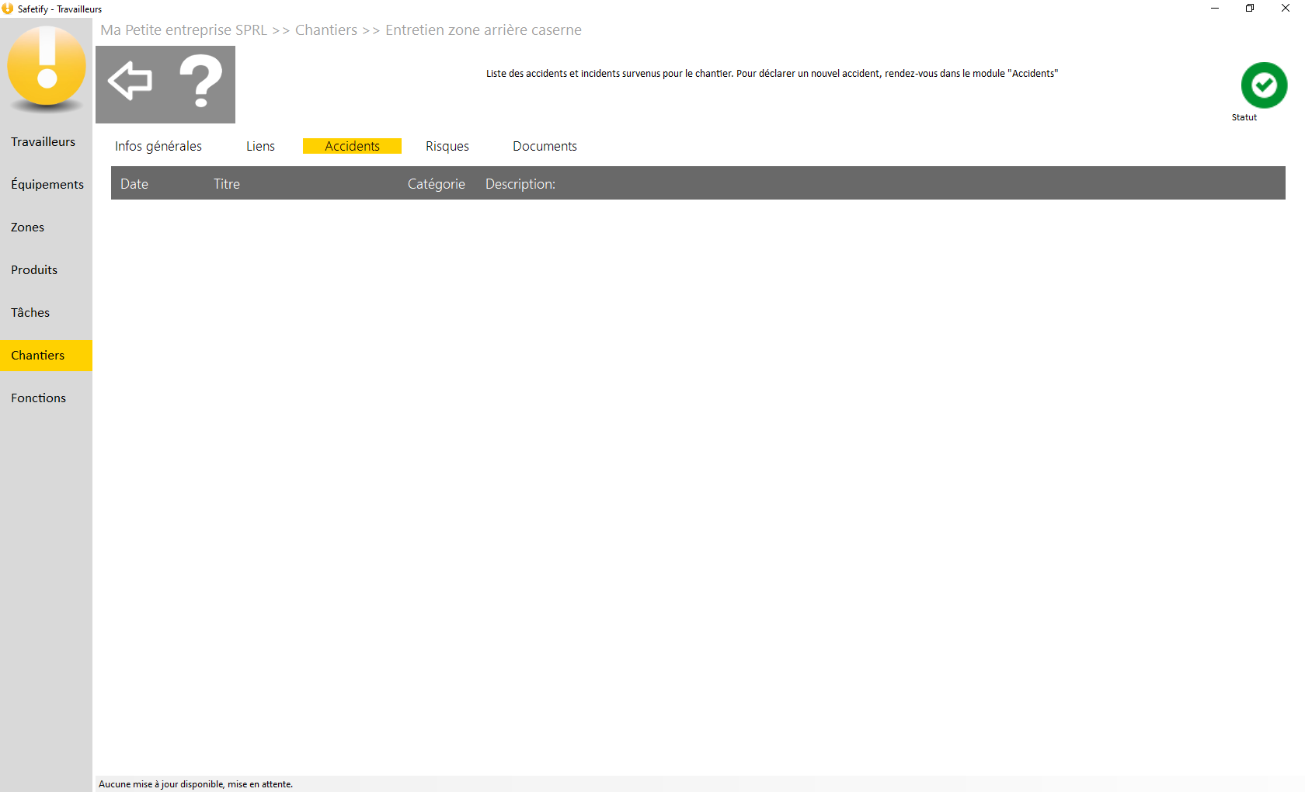This screenshot has width=1305, height=792.
Task: Switch to the Liens tab
Action: (260, 146)
